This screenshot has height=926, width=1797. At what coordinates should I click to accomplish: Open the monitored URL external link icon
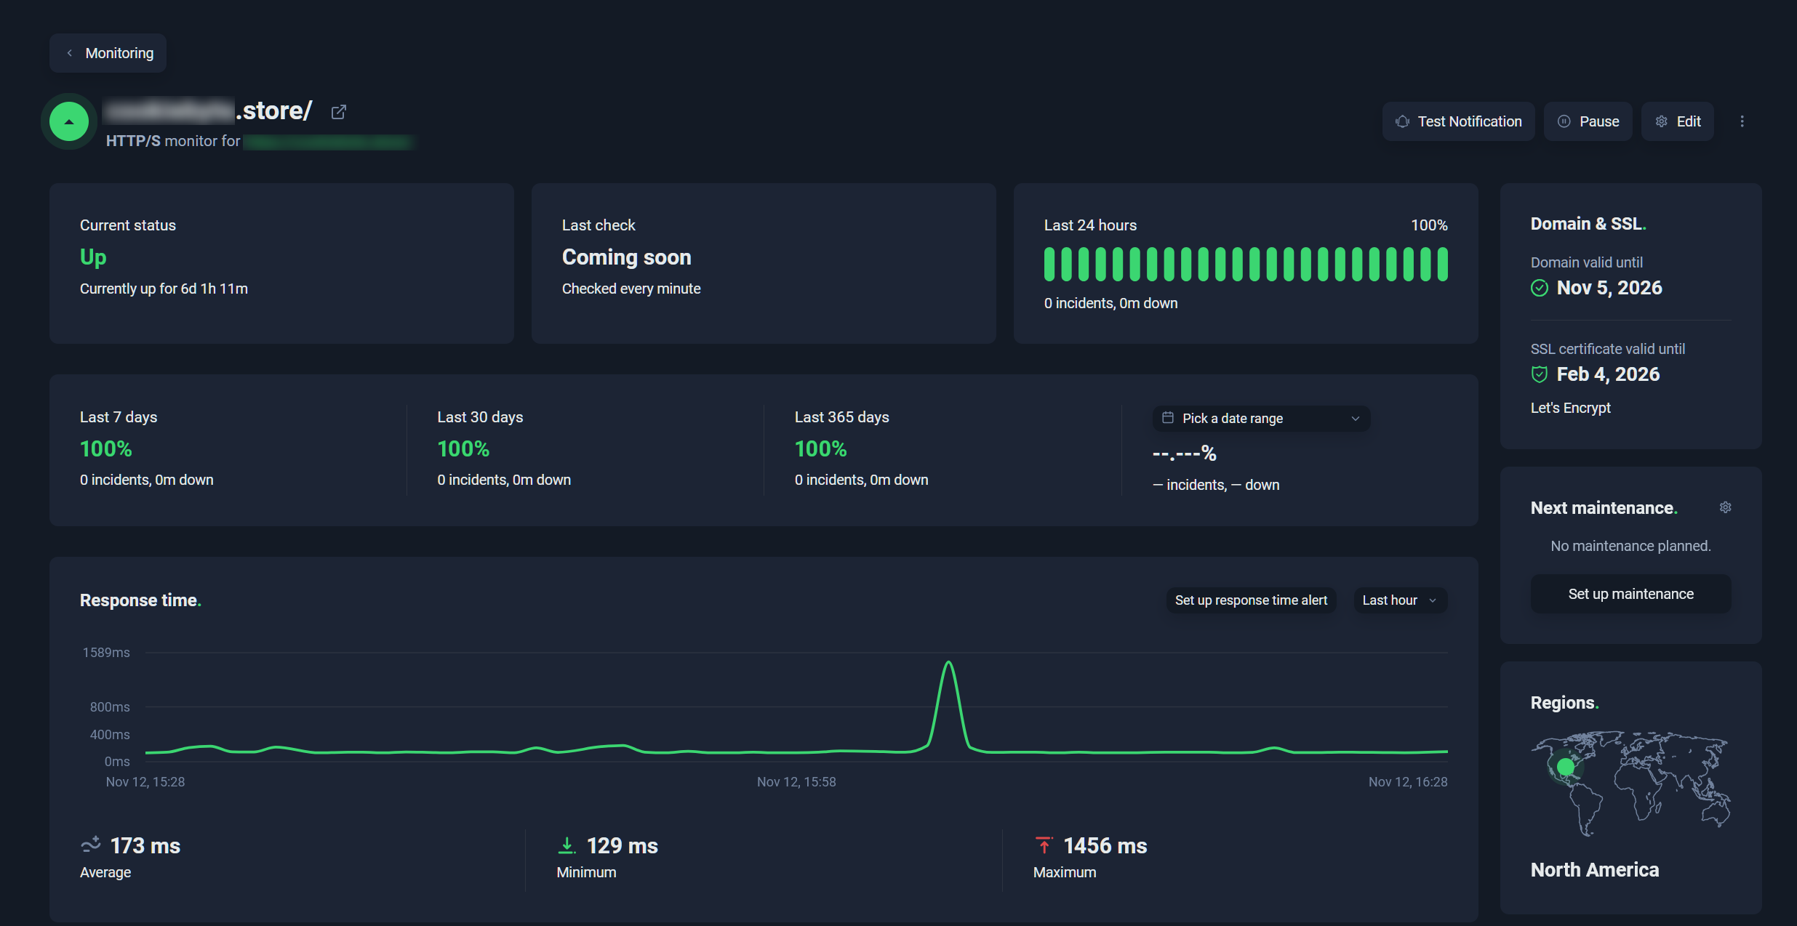[338, 112]
